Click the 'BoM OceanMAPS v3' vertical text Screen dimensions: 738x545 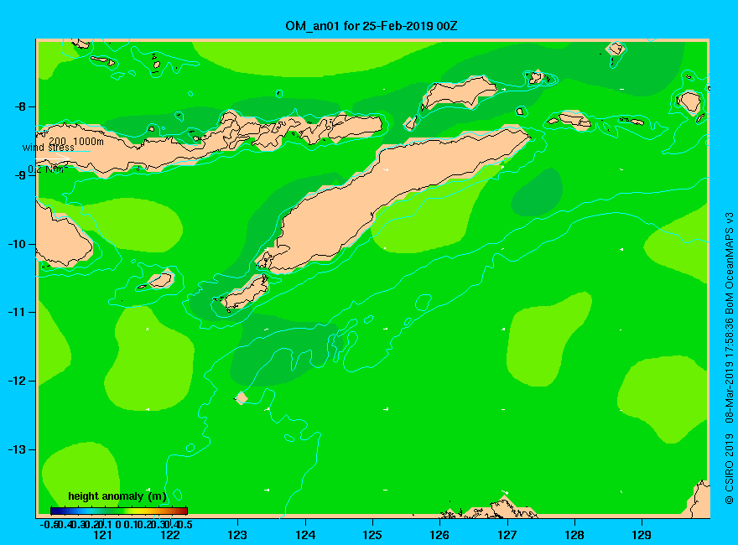[729, 262]
